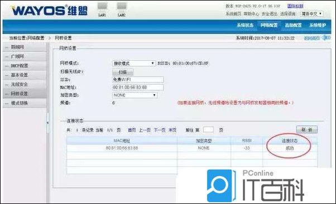The width and height of the screenshot is (336, 204).
Task: Click the 网络配置 breadcrumb text
Action: coord(36,38)
